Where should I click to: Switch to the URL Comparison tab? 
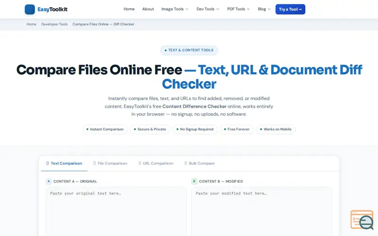[x=156, y=163]
